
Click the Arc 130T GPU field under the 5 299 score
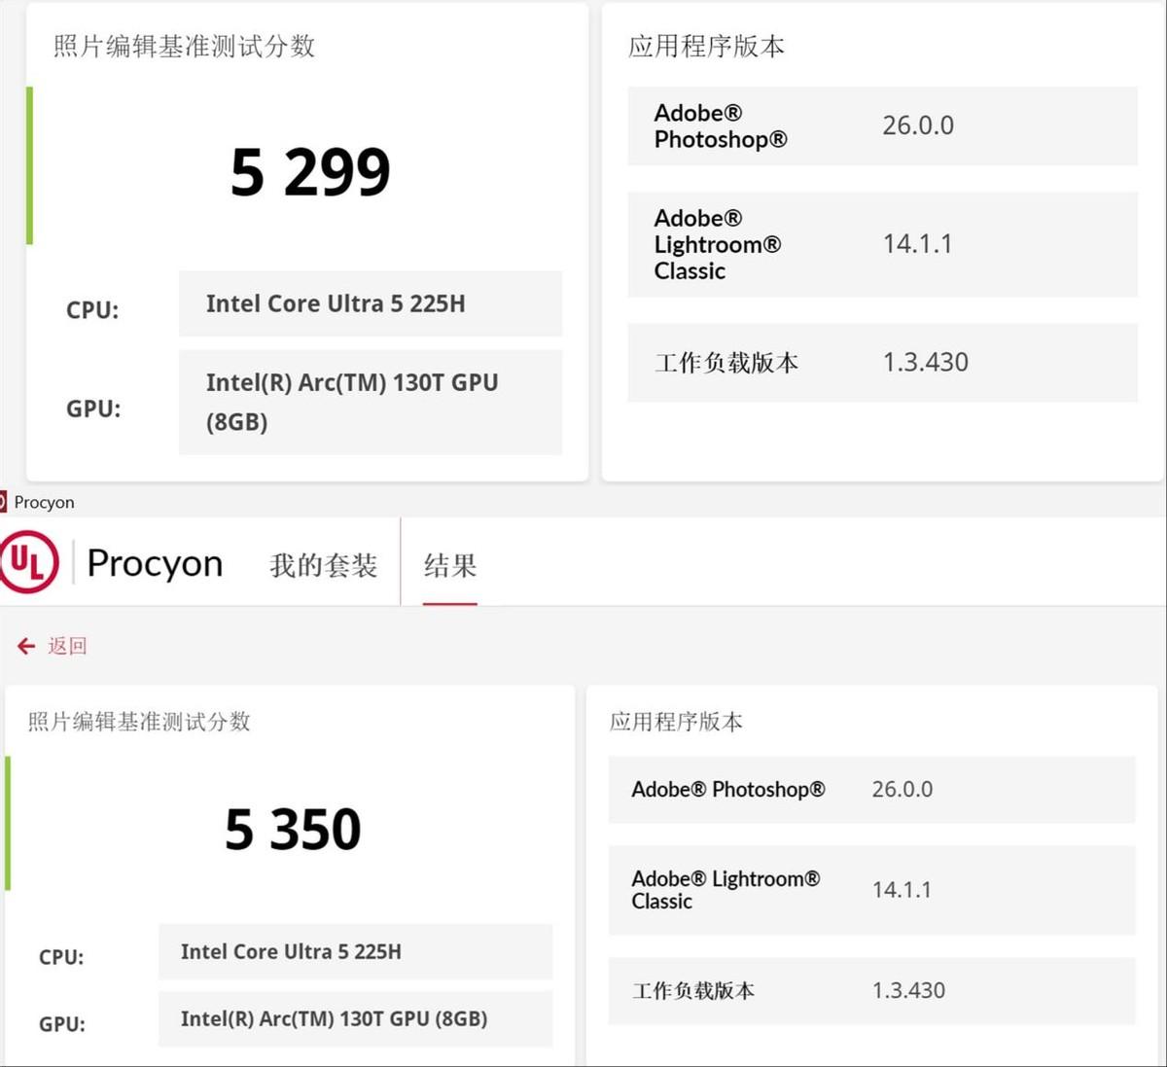(370, 402)
